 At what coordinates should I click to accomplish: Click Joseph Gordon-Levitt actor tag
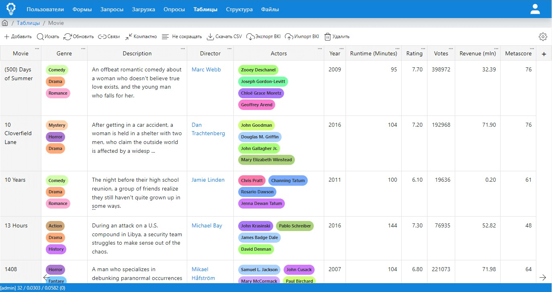[x=263, y=81]
